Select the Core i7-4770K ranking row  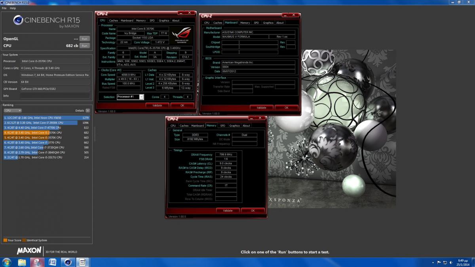[46, 128]
